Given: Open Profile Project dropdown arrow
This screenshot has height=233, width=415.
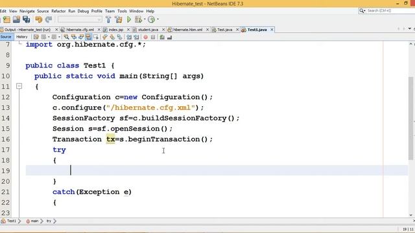Looking at the screenshot, I should point(158,19).
